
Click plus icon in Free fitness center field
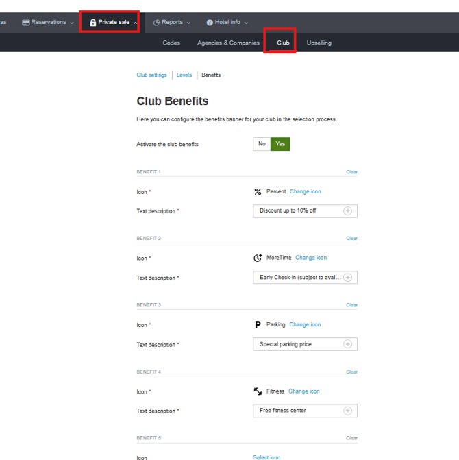(347, 411)
